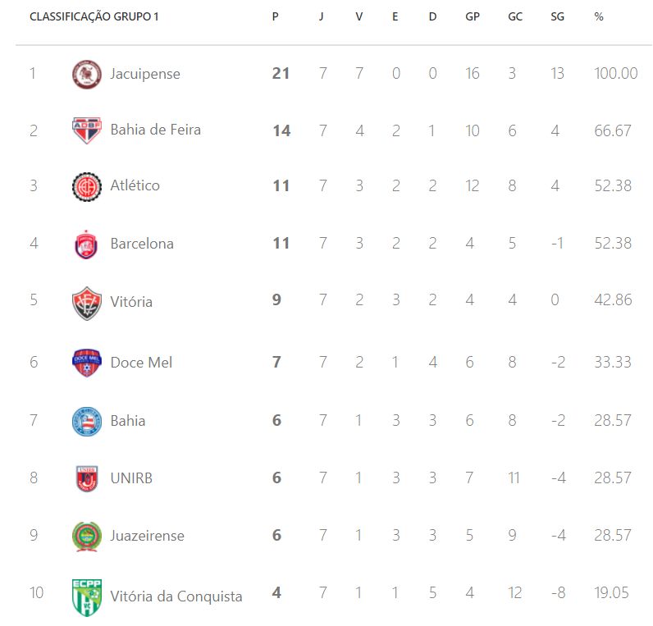Click the Bahia de Feira team name
Viewport: 653px width, 626px height.
pos(155,130)
